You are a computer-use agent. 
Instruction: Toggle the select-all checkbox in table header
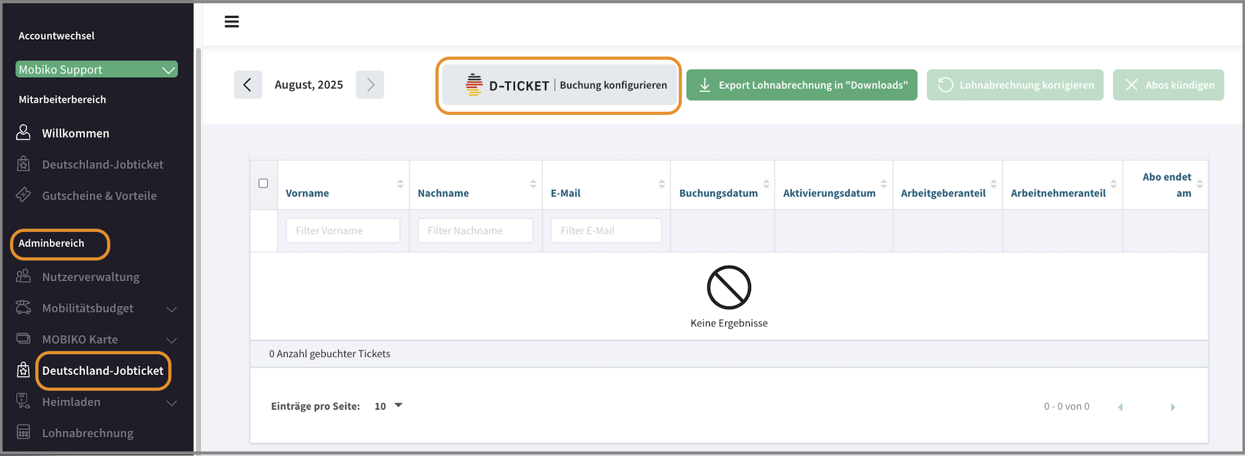pyautogui.click(x=263, y=183)
